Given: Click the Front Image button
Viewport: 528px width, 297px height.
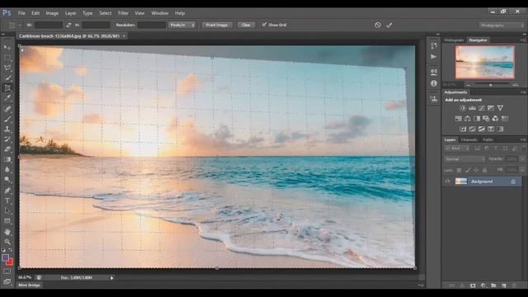Looking at the screenshot, I should point(217,25).
